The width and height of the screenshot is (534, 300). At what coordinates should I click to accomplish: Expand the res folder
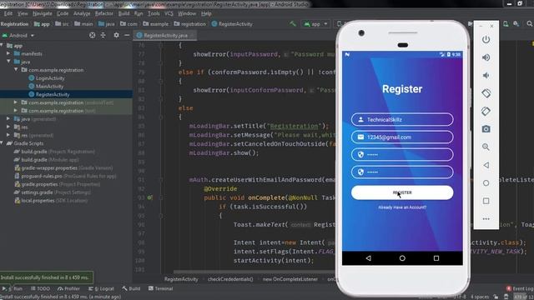coord(8,127)
